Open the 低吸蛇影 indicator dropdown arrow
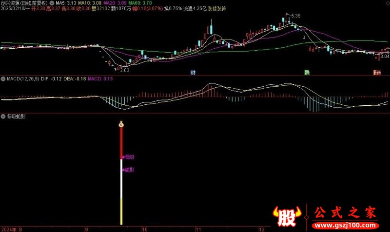390x232 pixels. [x=3, y=116]
